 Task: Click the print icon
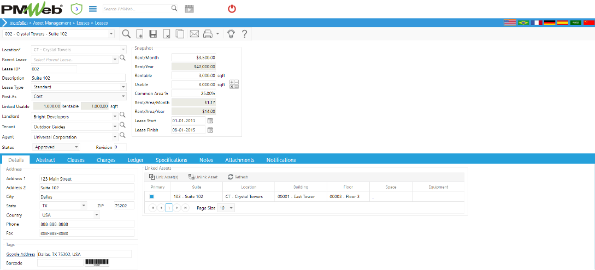point(208,34)
